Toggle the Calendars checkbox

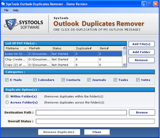point(35,80)
